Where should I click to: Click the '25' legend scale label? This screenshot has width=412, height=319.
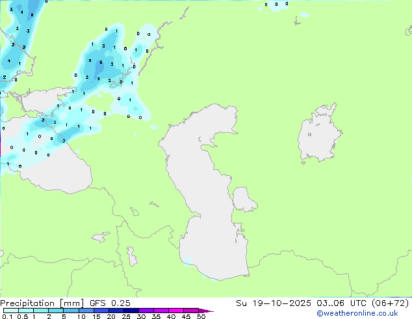pos(126,316)
